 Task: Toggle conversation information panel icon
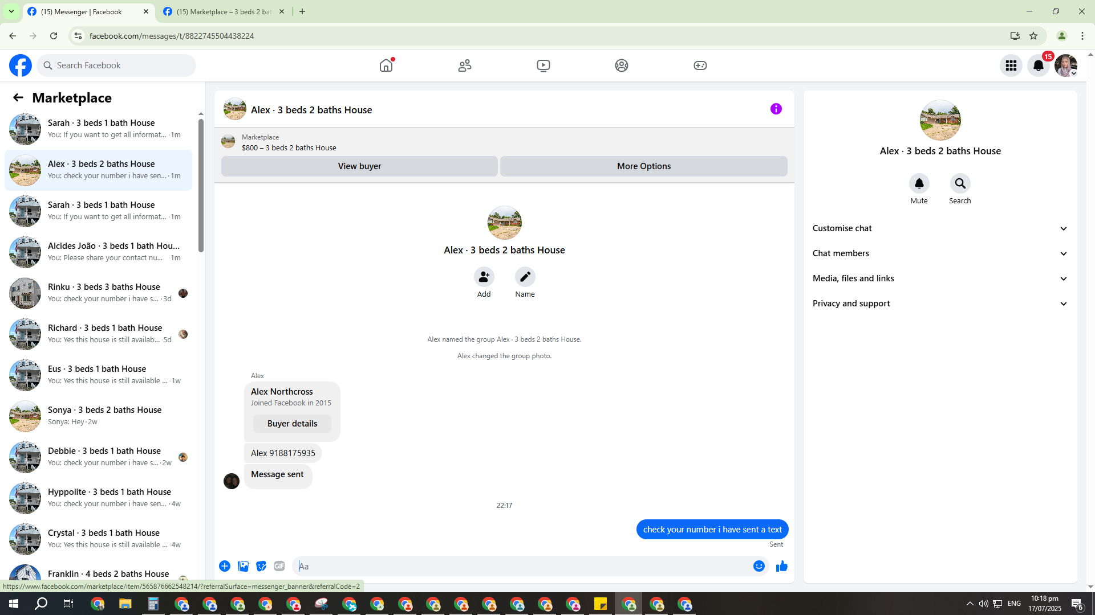(x=776, y=109)
